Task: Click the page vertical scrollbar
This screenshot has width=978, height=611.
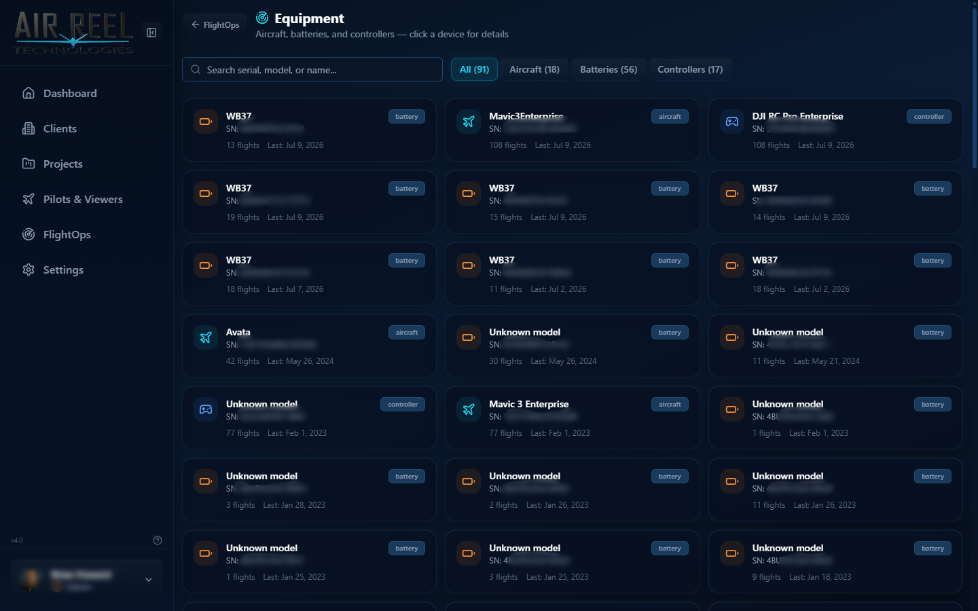Action: [975, 88]
